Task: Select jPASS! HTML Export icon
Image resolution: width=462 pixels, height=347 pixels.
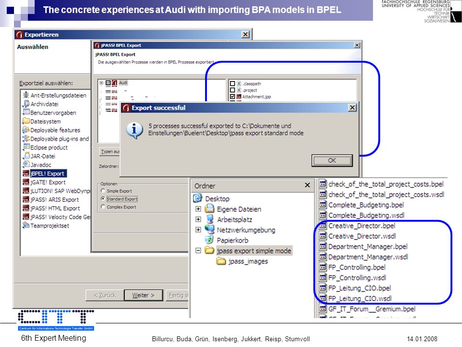Action: (x=26, y=208)
